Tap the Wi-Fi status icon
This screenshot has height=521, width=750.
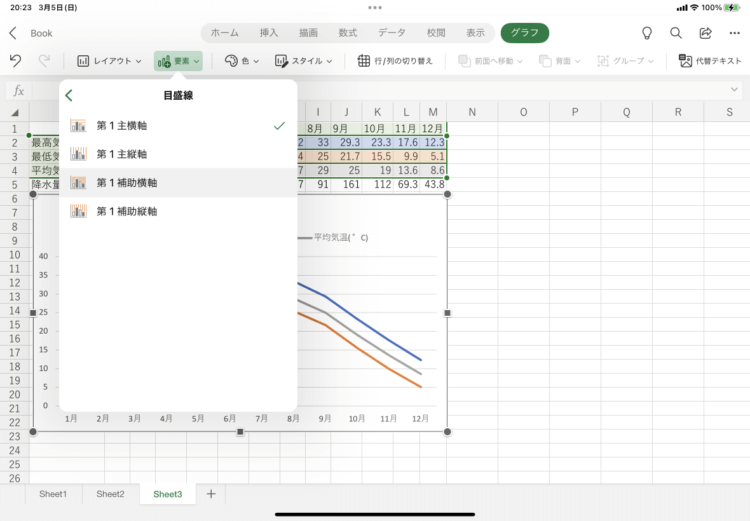pos(694,8)
